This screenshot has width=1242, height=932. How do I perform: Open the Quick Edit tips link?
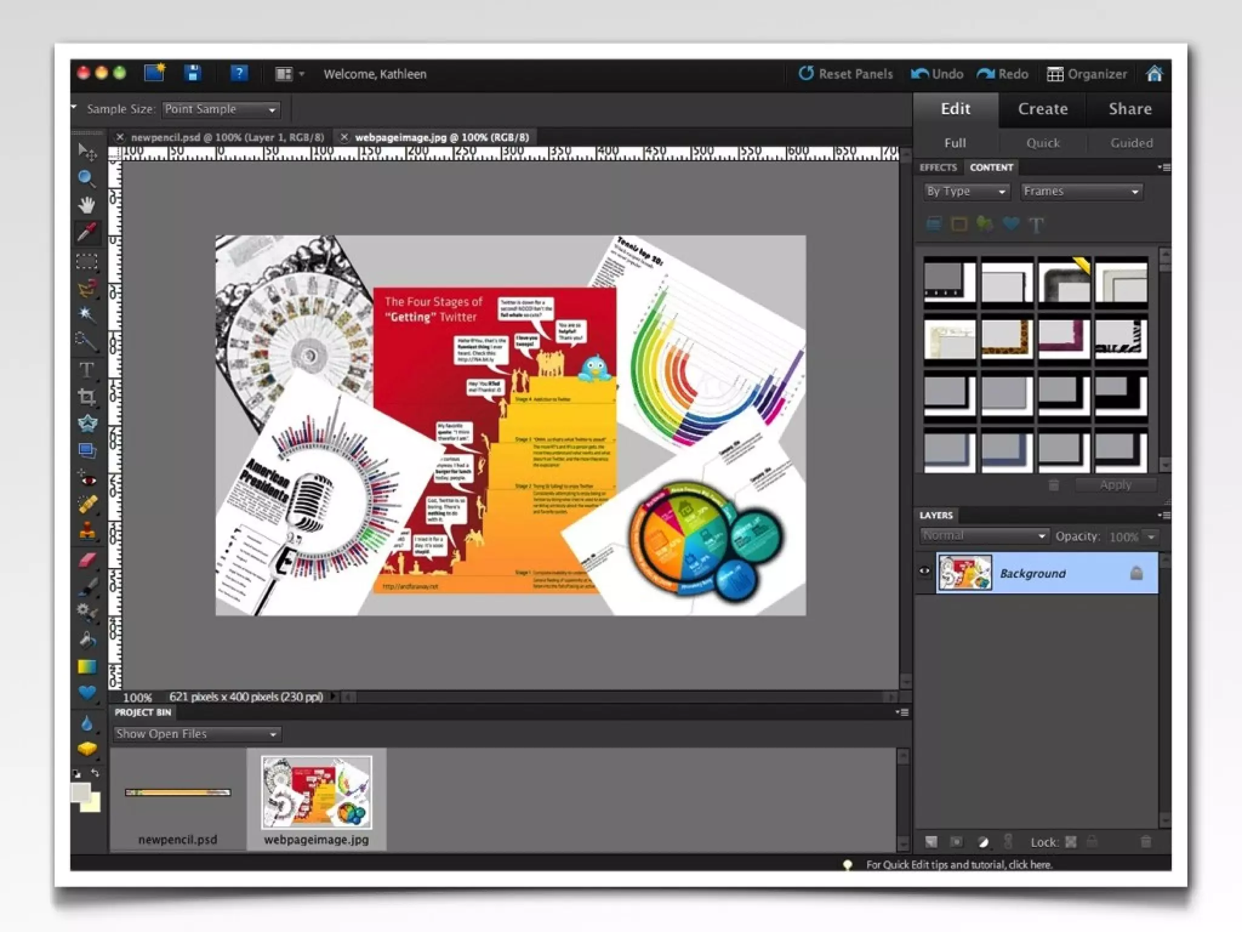pyautogui.click(x=958, y=865)
